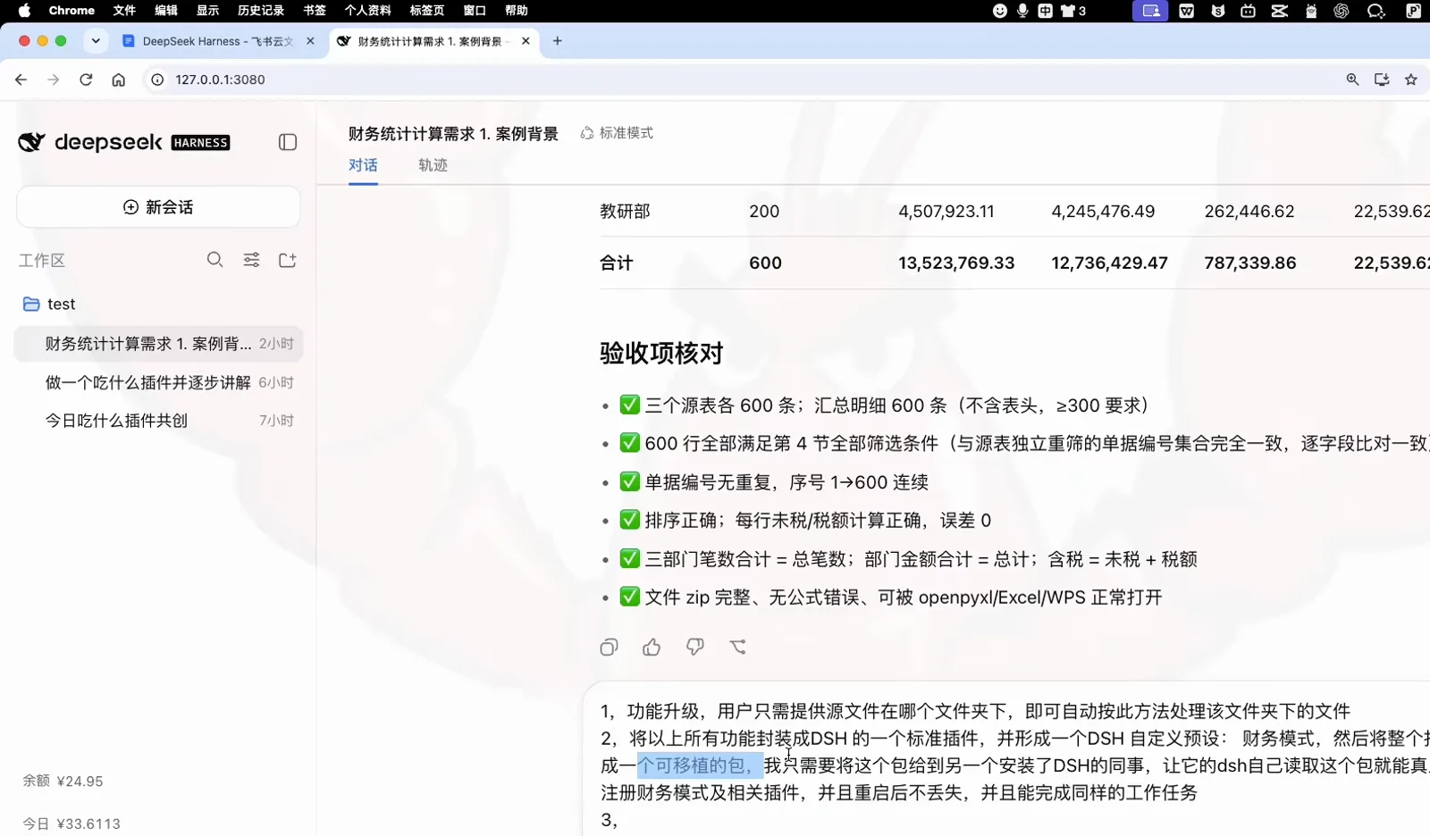This screenshot has height=836, width=1430.
Task: Click the search icon in workspace header
Action: (214, 260)
